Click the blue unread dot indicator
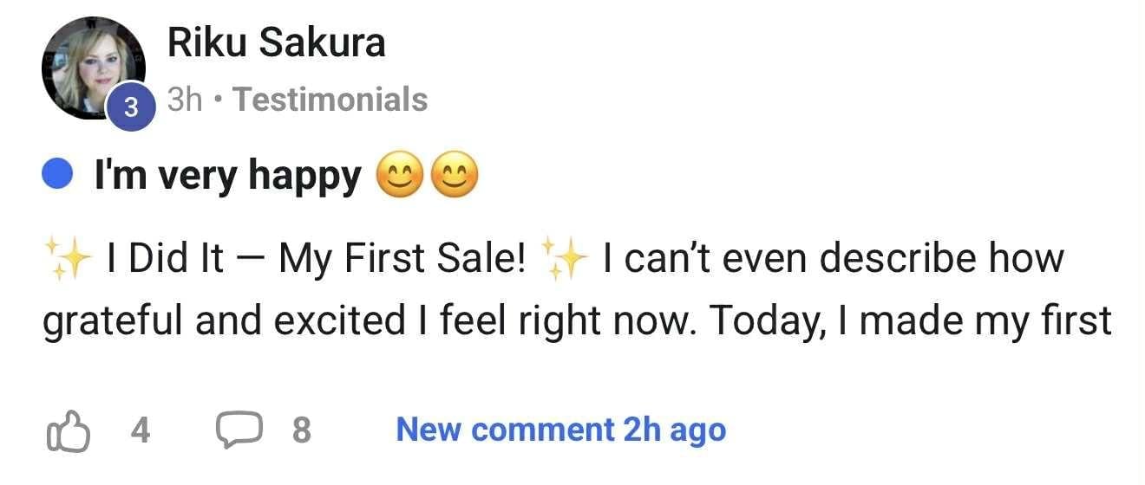Image resolution: width=1145 pixels, height=485 pixels. (56, 177)
